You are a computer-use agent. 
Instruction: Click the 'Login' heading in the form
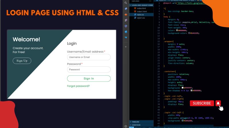[x=72, y=44]
